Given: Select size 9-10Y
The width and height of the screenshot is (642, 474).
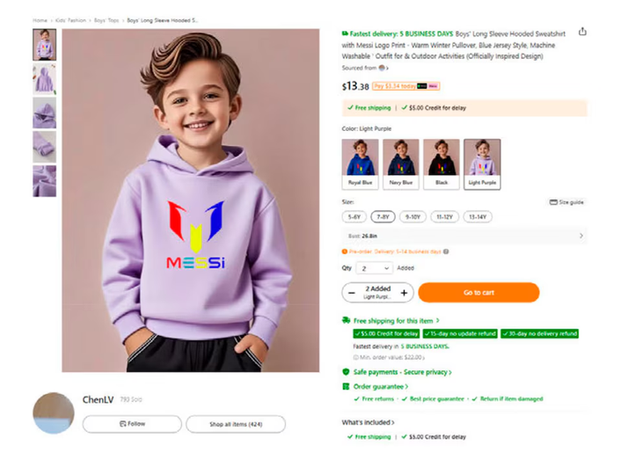Looking at the screenshot, I should coord(411,216).
